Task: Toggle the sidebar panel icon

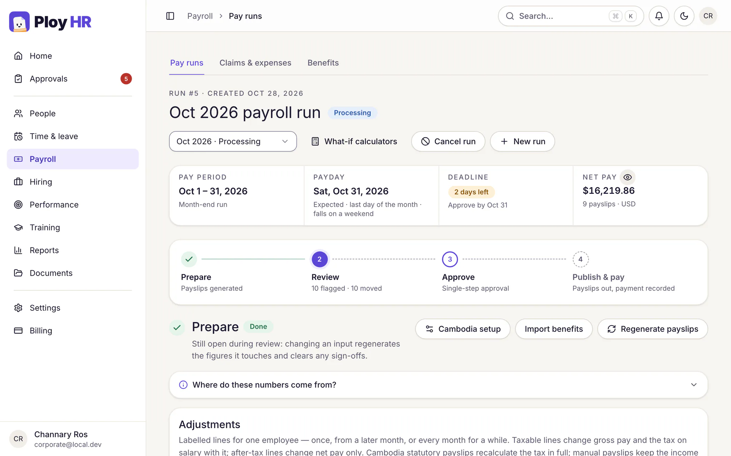Action: 170,16
